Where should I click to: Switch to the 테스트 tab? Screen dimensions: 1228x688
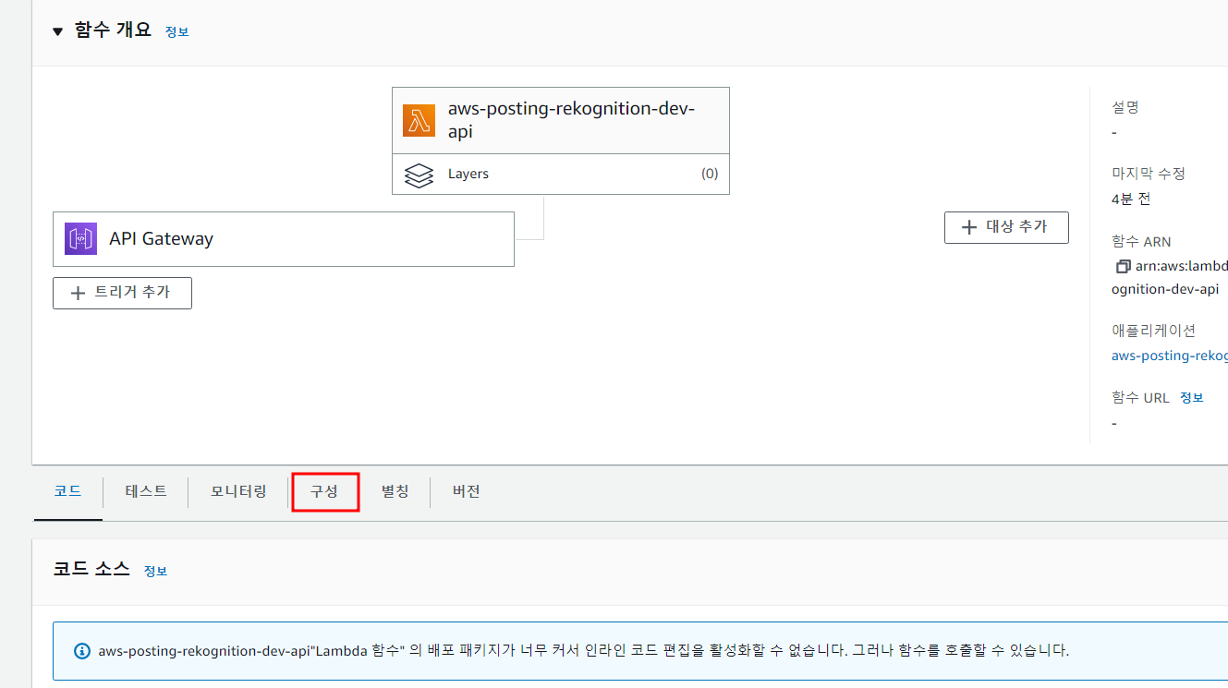pos(146,492)
